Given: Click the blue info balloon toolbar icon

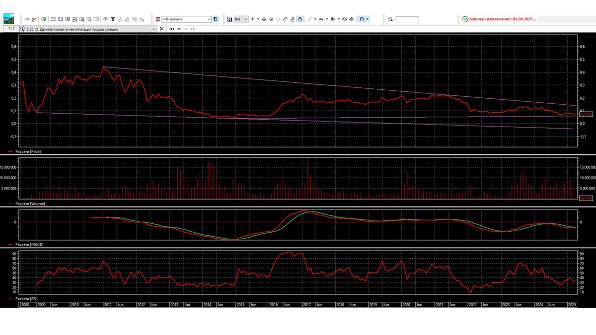Looking at the screenshot, I should [x=105, y=19].
